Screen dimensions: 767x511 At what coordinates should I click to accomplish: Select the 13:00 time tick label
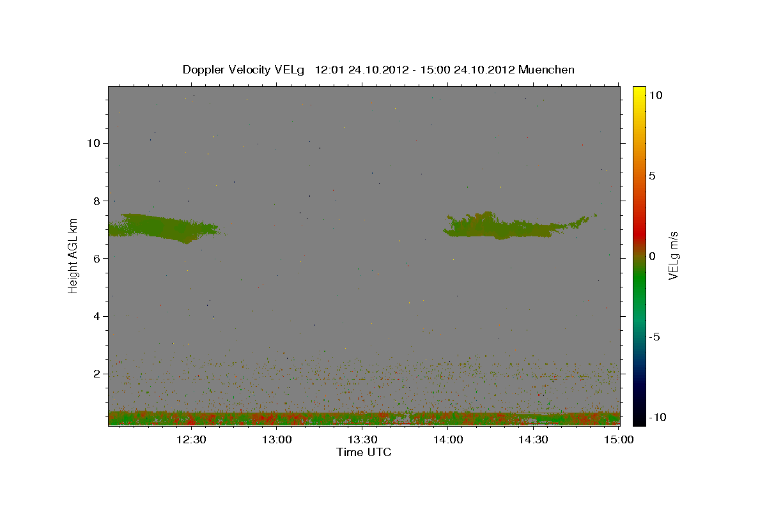click(x=277, y=439)
